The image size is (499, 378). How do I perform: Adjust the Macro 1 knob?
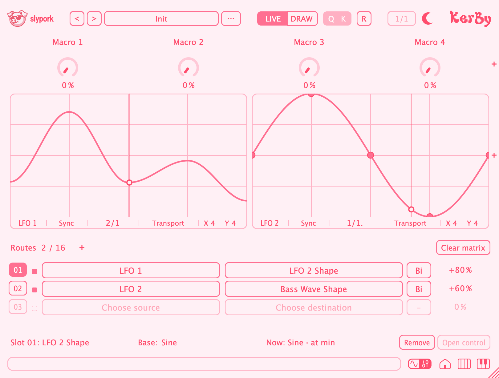pos(68,68)
